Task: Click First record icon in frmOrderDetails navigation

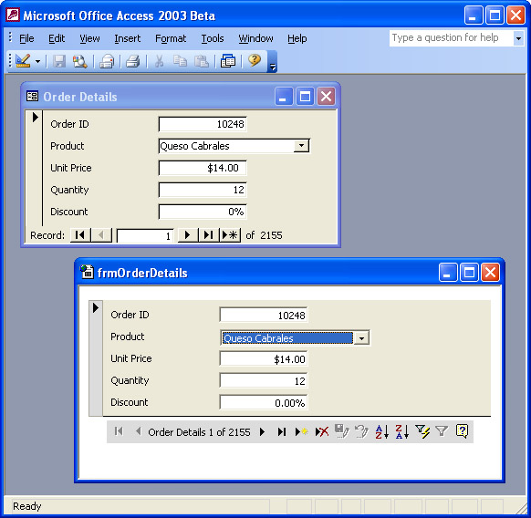Action: pyautogui.click(x=119, y=431)
